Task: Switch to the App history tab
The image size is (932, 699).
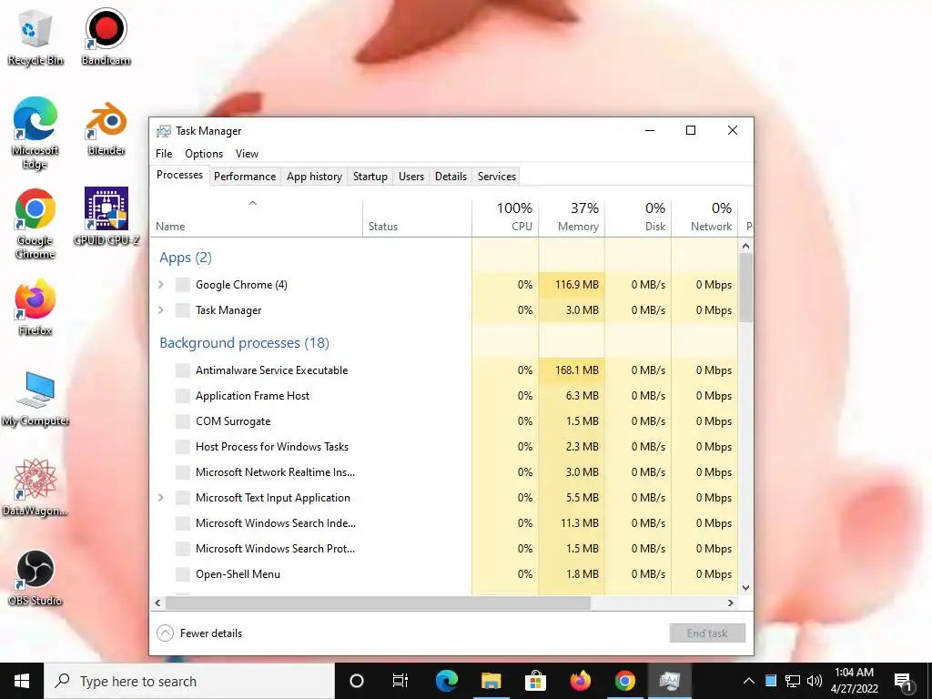Action: coord(314,177)
